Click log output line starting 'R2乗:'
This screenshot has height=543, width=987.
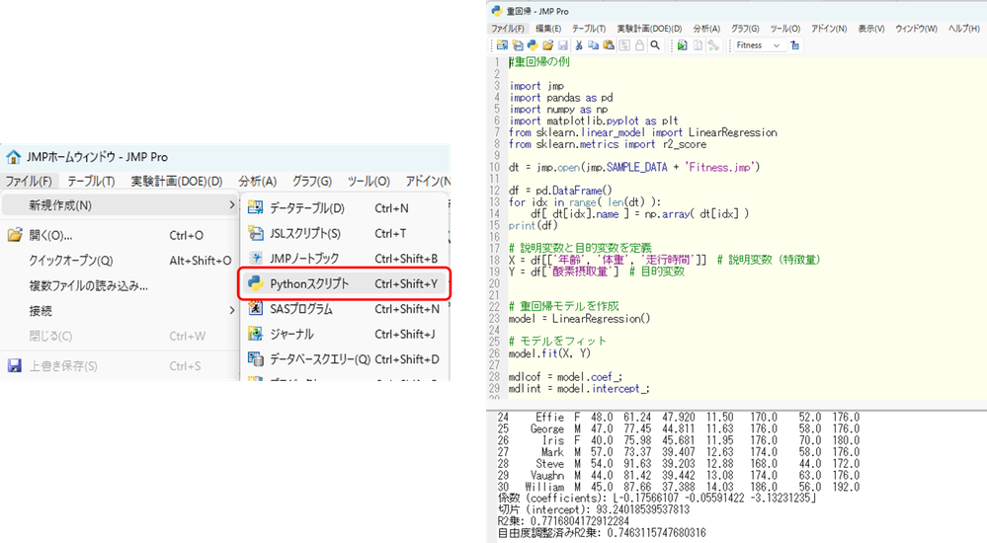(x=563, y=521)
